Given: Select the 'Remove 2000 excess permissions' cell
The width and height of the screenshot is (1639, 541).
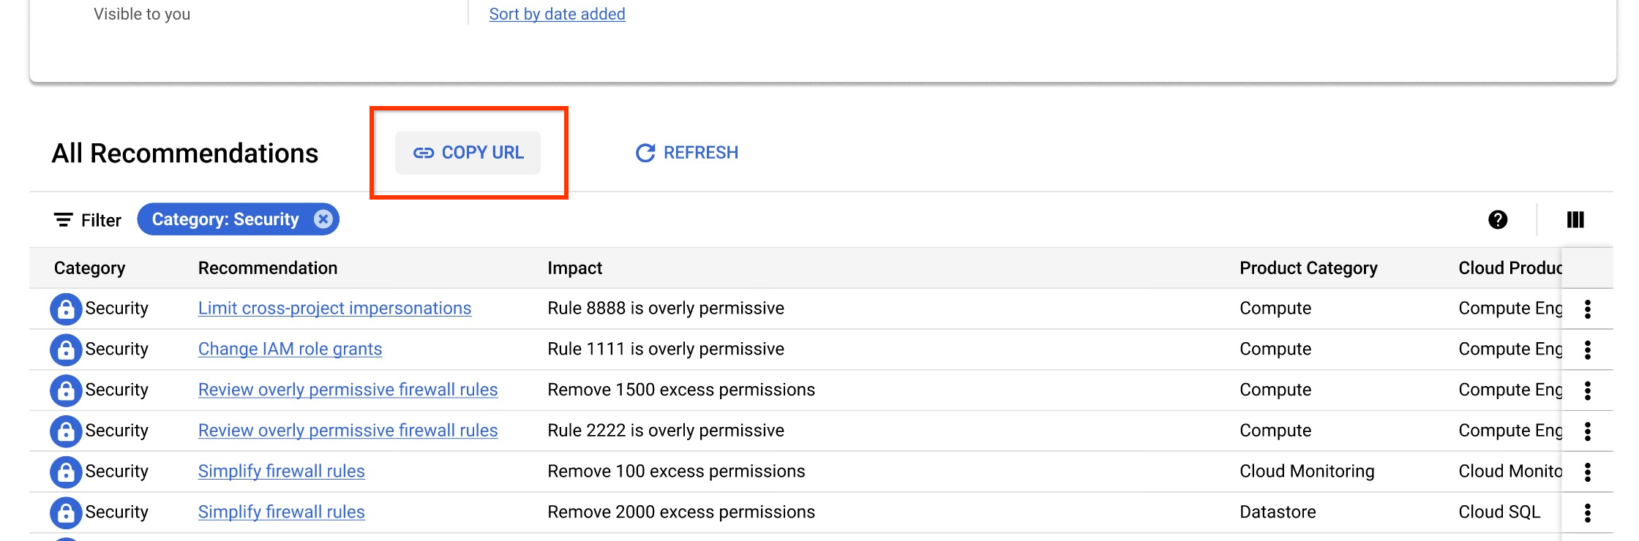Looking at the screenshot, I should coord(681,512).
